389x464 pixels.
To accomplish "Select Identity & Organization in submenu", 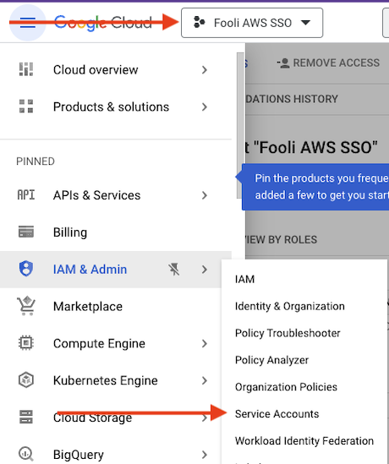I will pos(290,306).
